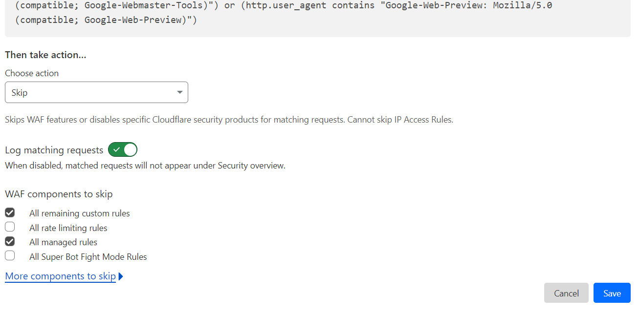Click the All managed rules label text
The height and width of the screenshot is (315, 639).
coord(64,242)
